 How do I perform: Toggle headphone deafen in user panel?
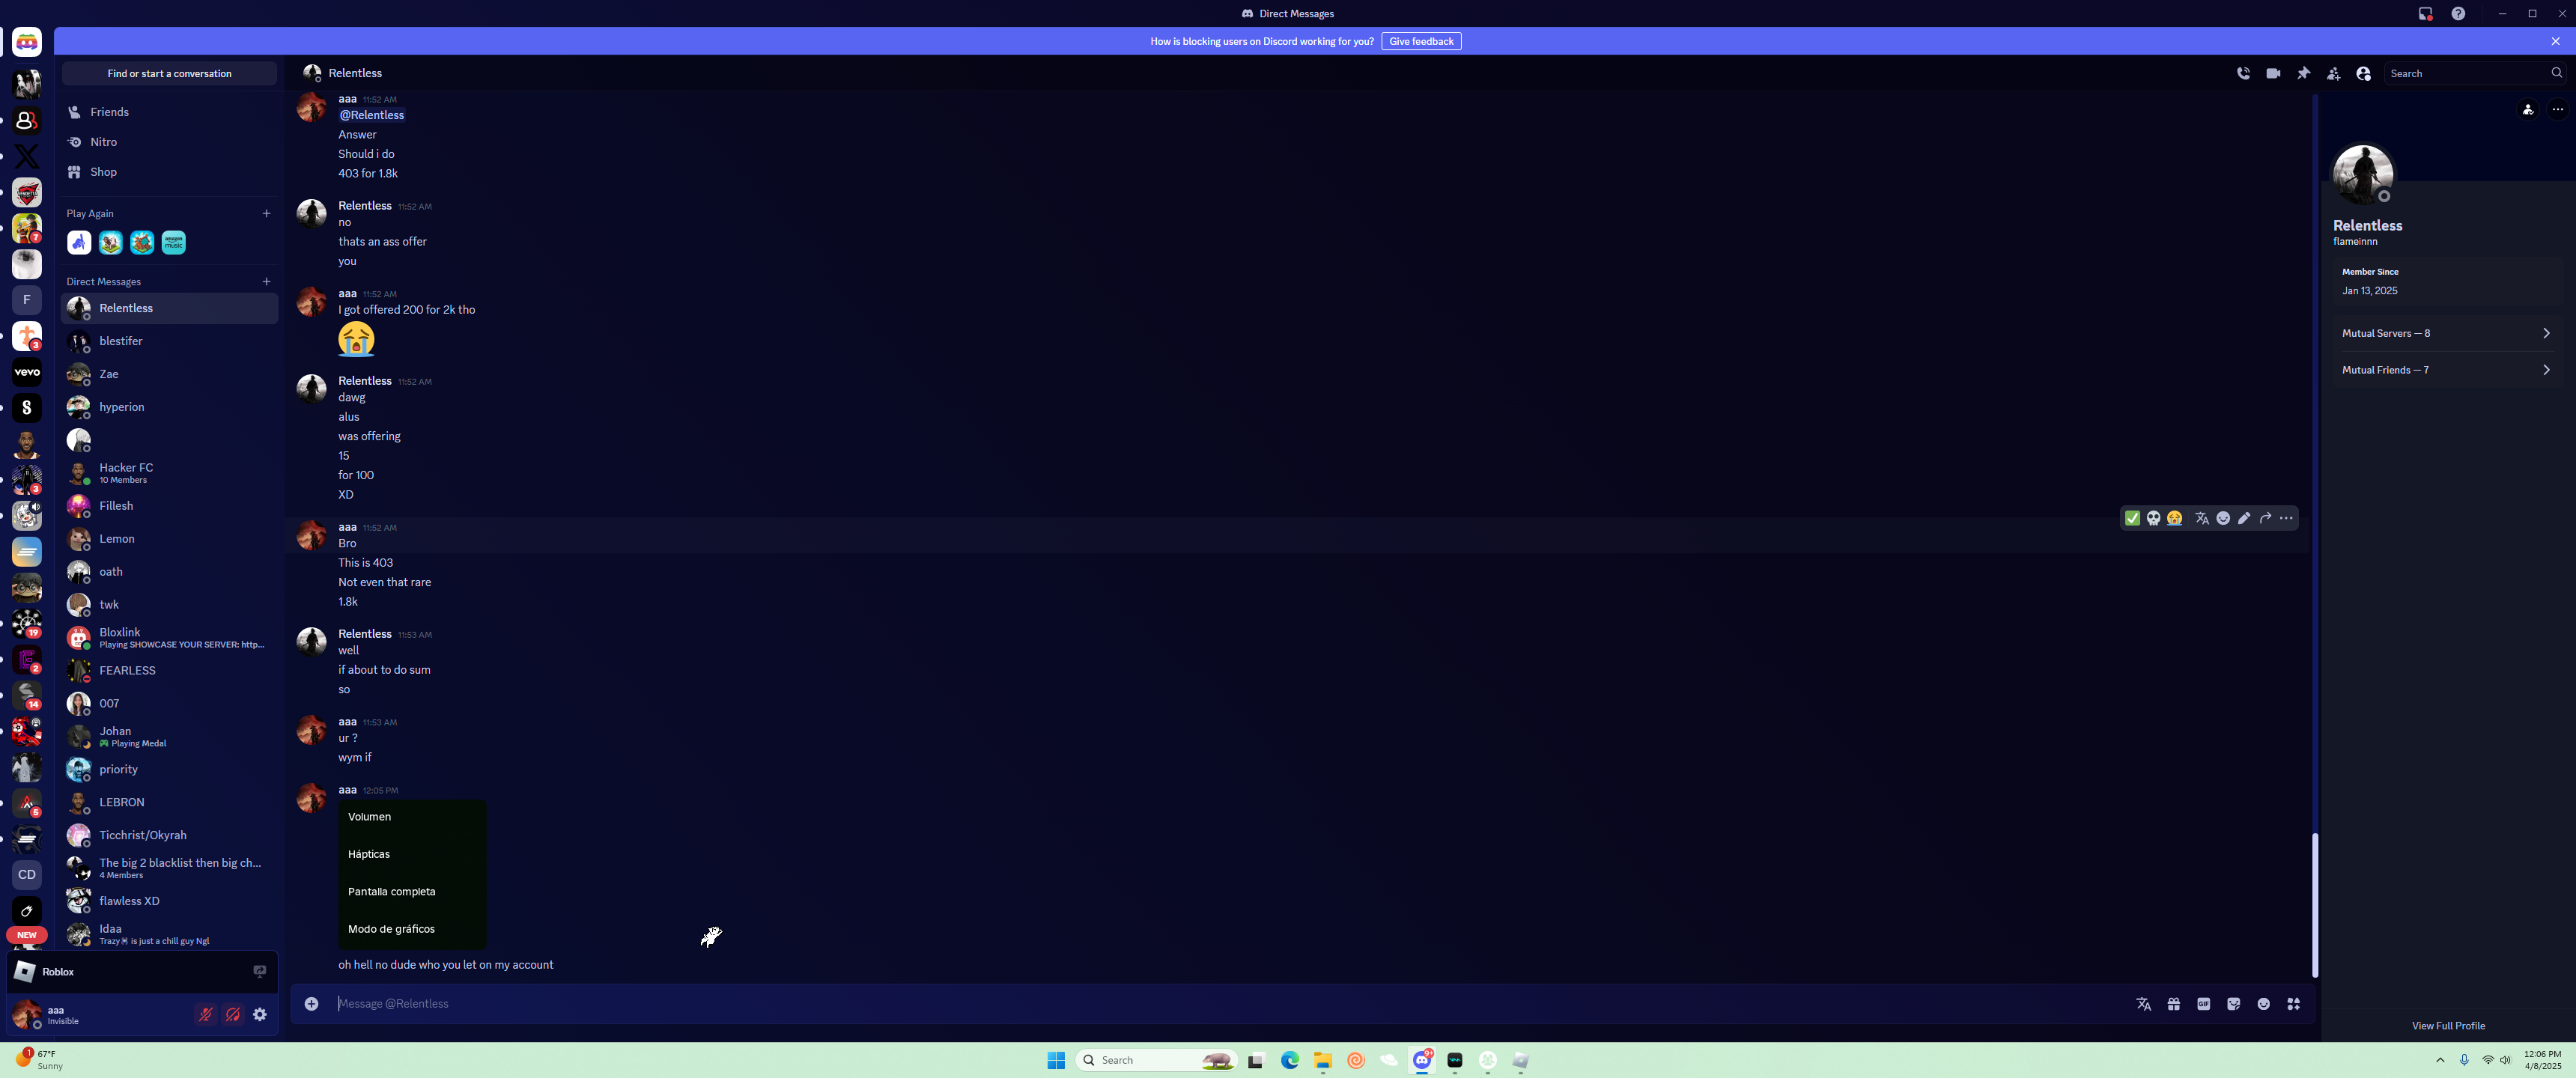pos(233,1014)
